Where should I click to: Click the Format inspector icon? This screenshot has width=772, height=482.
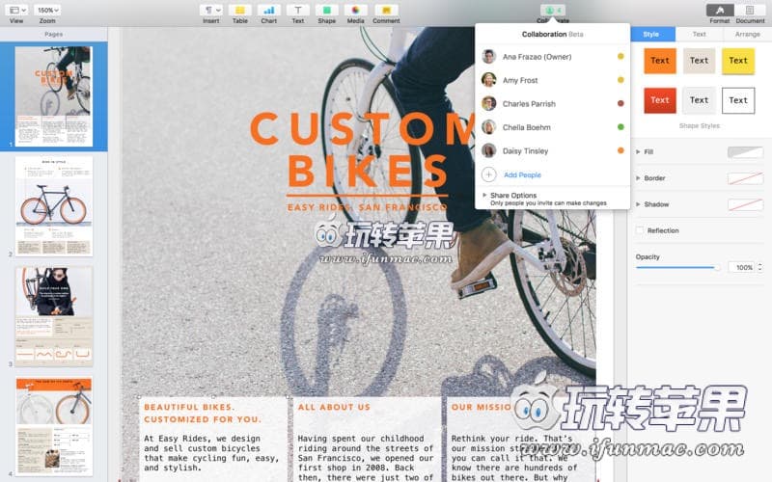coord(720,10)
